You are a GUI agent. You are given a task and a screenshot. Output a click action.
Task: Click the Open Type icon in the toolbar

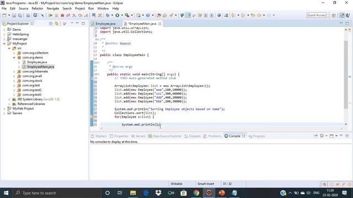click(159, 15)
